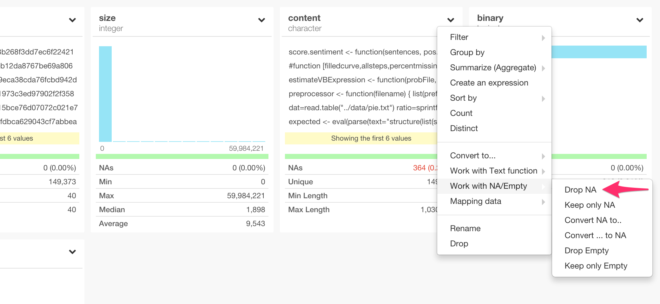Click Create an expression
Viewport: 660px width, 304px height.
(x=489, y=83)
